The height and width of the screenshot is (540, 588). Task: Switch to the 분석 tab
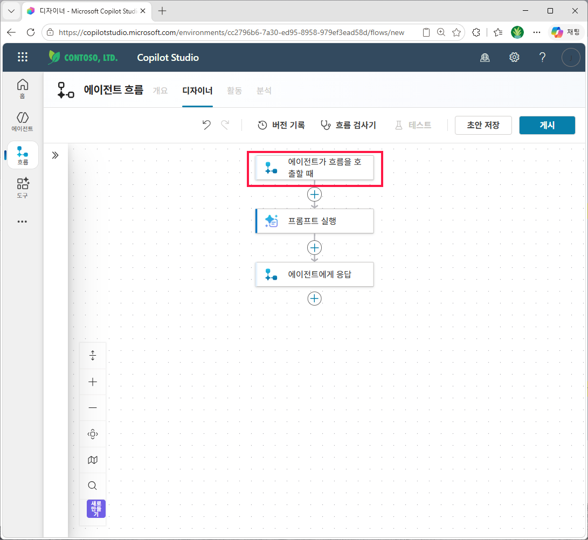pos(264,91)
